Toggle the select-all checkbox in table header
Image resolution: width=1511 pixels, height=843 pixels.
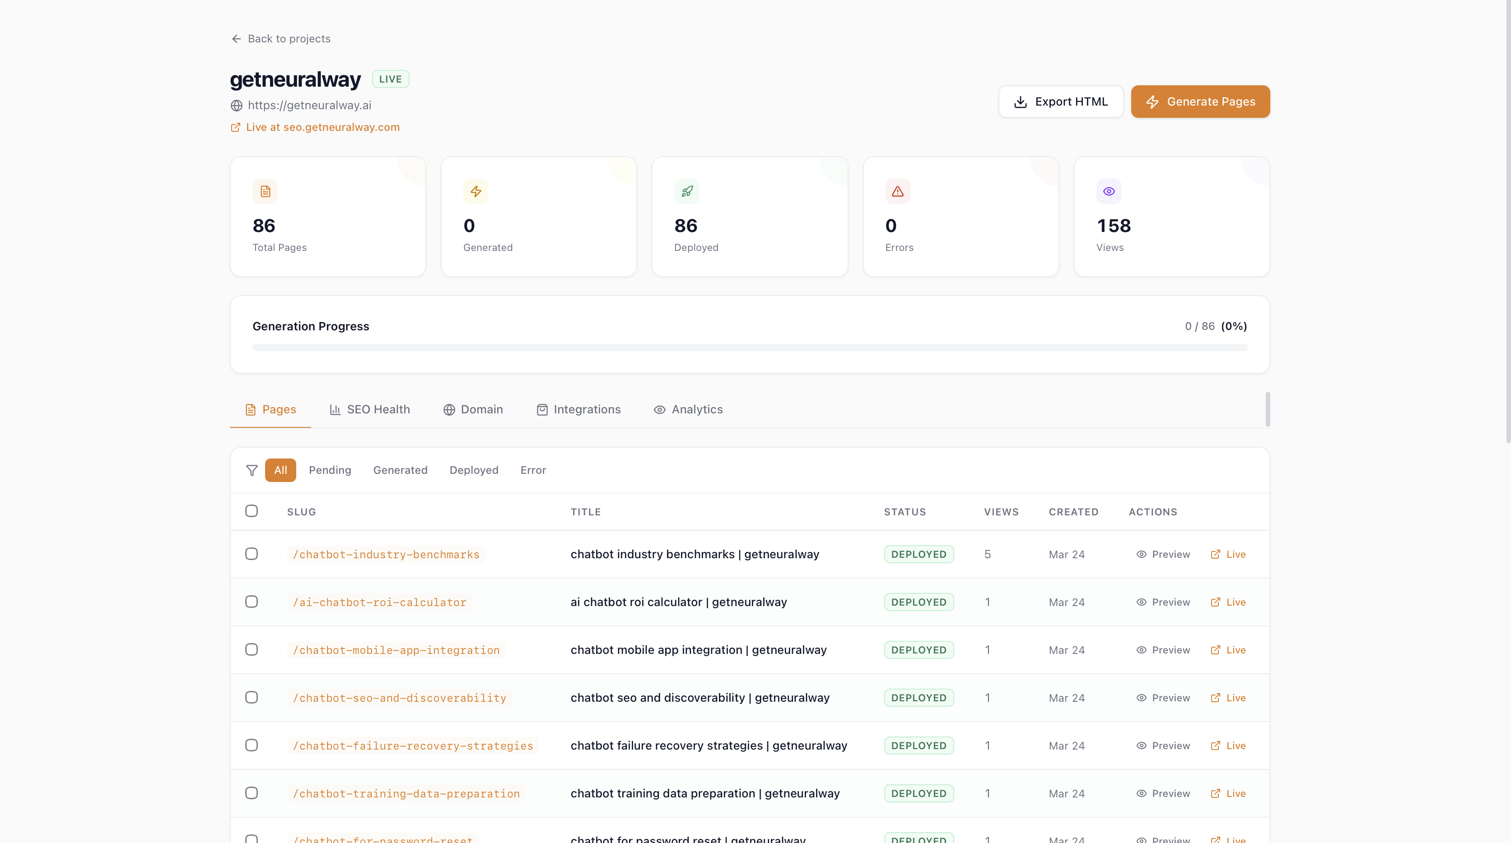[x=252, y=511]
